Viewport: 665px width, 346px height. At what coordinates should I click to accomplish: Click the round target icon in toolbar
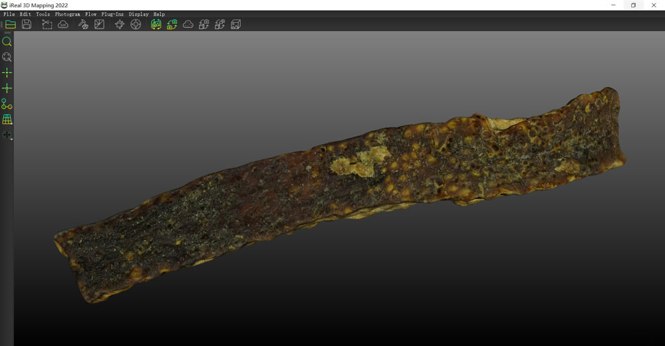click(x=136, y=25)
